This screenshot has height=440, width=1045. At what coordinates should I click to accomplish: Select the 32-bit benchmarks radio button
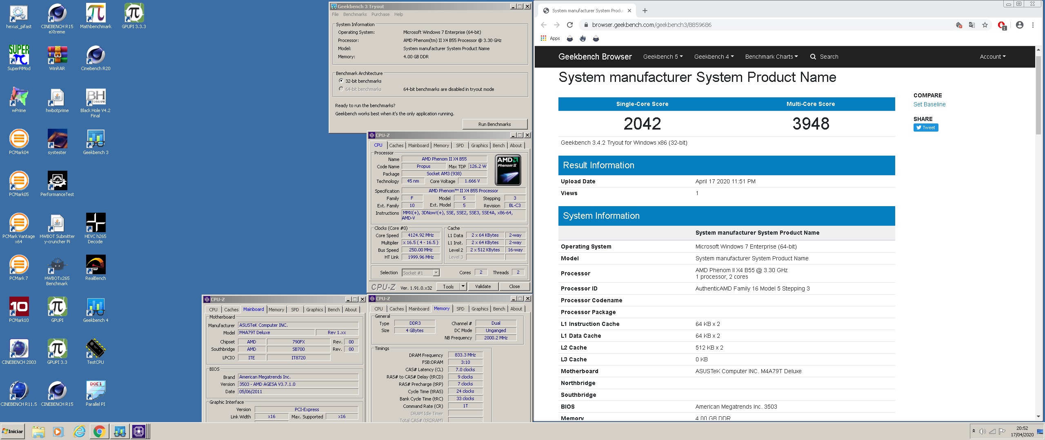pyautogui.click(x=341, y=81)
